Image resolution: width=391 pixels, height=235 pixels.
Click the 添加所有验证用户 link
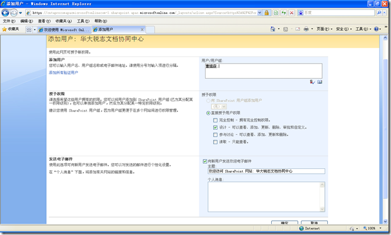tap(63, 72)
